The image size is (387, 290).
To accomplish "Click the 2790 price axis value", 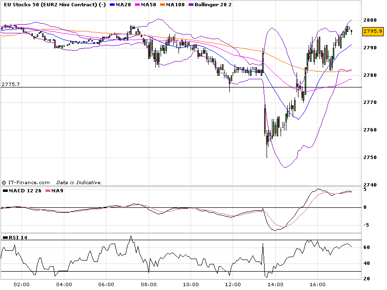I will [370, 48].
